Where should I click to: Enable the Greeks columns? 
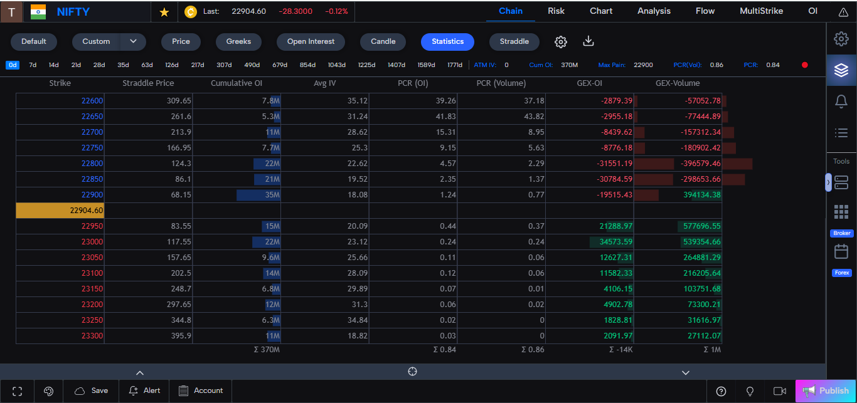pos(238,41)
